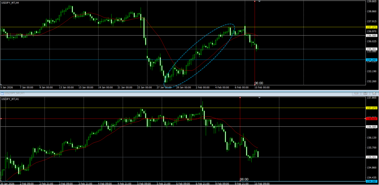379x185 pixels.
Task: Click the 06:00 vertical line label on H1 chart
Action: (x=244, y=179)
